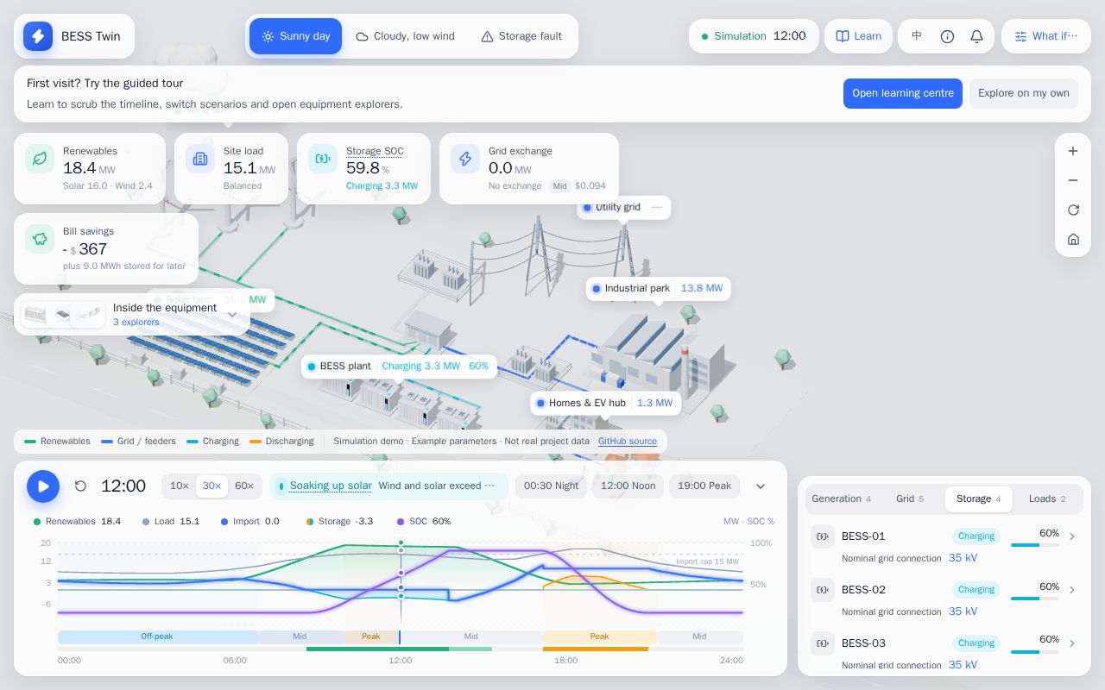The height and width of the screenshot is (690, 1105).
Task: Click the Grid exchange bolt icon
Action: (x=465, y=159)
